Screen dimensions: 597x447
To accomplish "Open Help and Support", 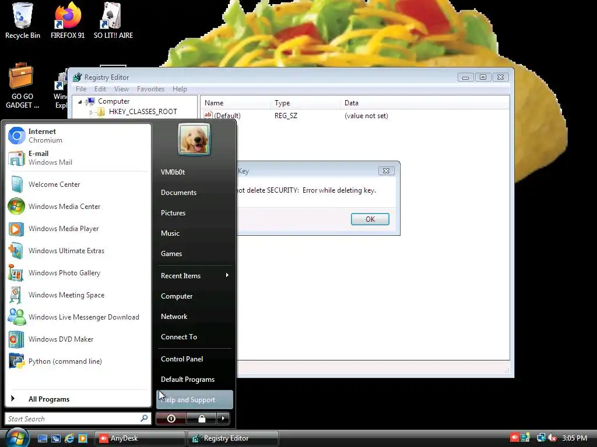I will coord(194,399).
